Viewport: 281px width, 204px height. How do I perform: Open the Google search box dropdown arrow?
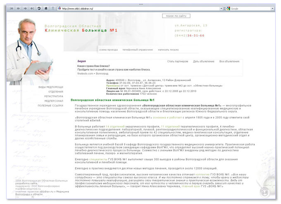(272, 8)
